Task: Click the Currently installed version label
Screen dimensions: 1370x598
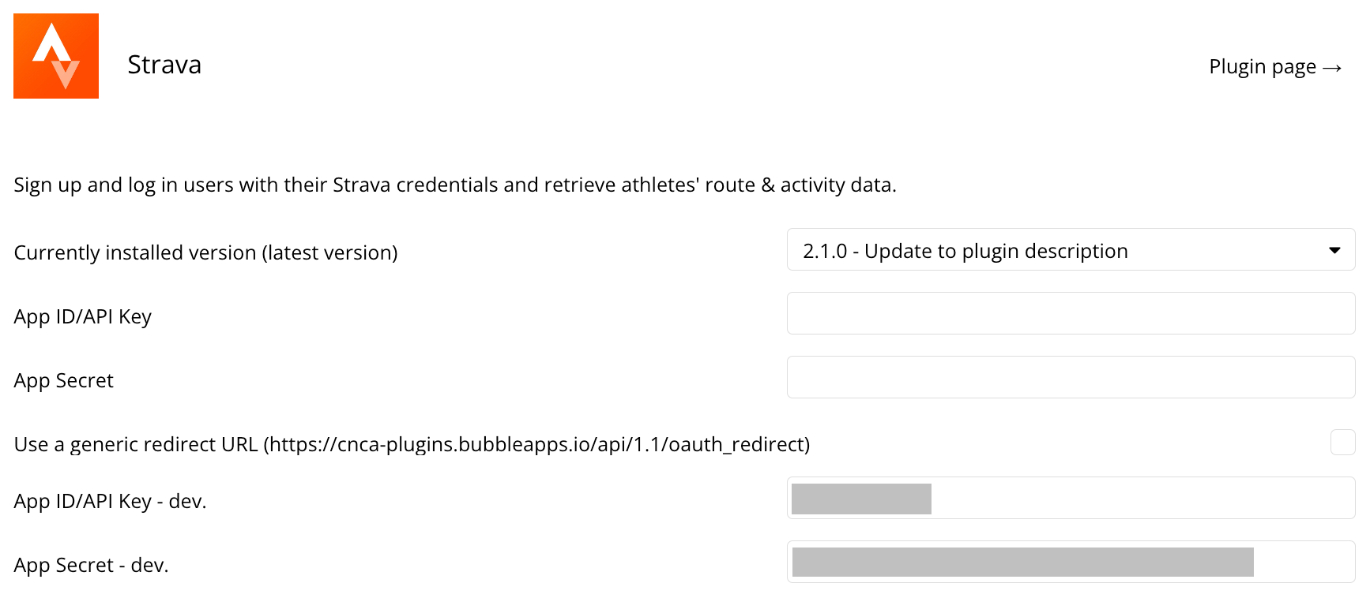Action: 205,252
